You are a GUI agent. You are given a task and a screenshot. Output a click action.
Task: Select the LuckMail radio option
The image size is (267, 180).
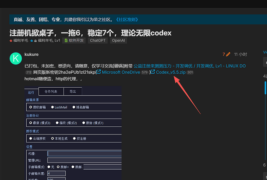(x=59, y=107)
